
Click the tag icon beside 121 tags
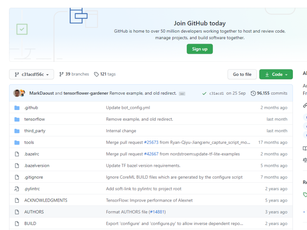[x=96, y=74]
